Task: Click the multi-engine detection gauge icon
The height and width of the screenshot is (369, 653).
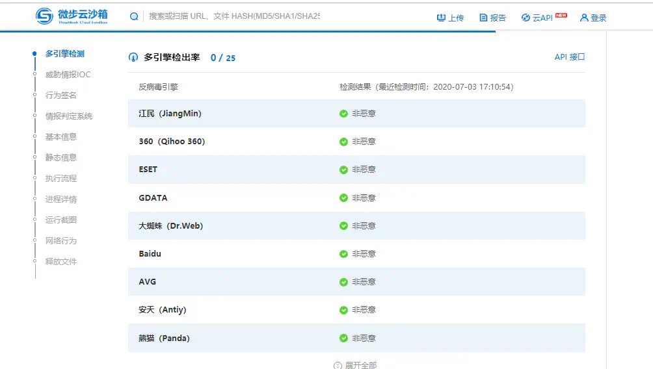Action: point(133,57)
